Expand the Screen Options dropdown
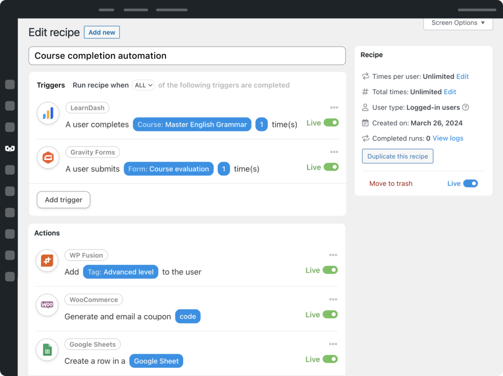The height and width of the screenshot is (376, 503). [x=457, y=23]
